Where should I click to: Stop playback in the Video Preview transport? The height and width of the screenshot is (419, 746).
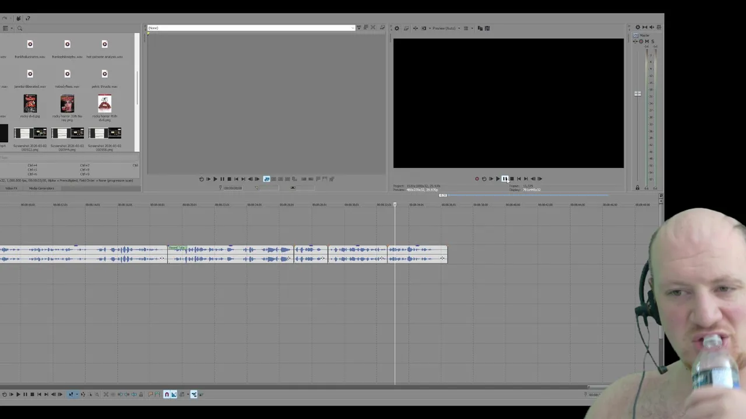pos(512,179)
